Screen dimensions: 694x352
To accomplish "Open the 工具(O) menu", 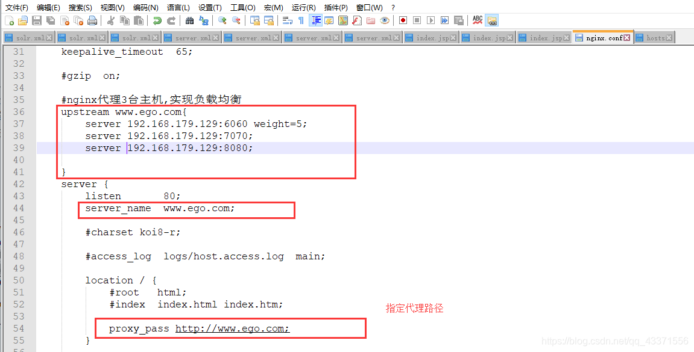I will point(242,7).
